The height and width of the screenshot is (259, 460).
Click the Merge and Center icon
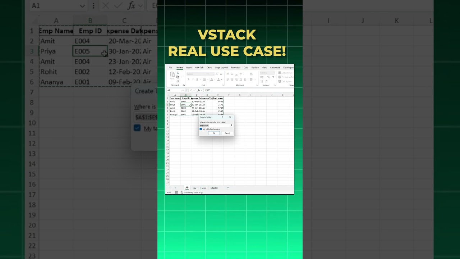[x=251, y=79]
